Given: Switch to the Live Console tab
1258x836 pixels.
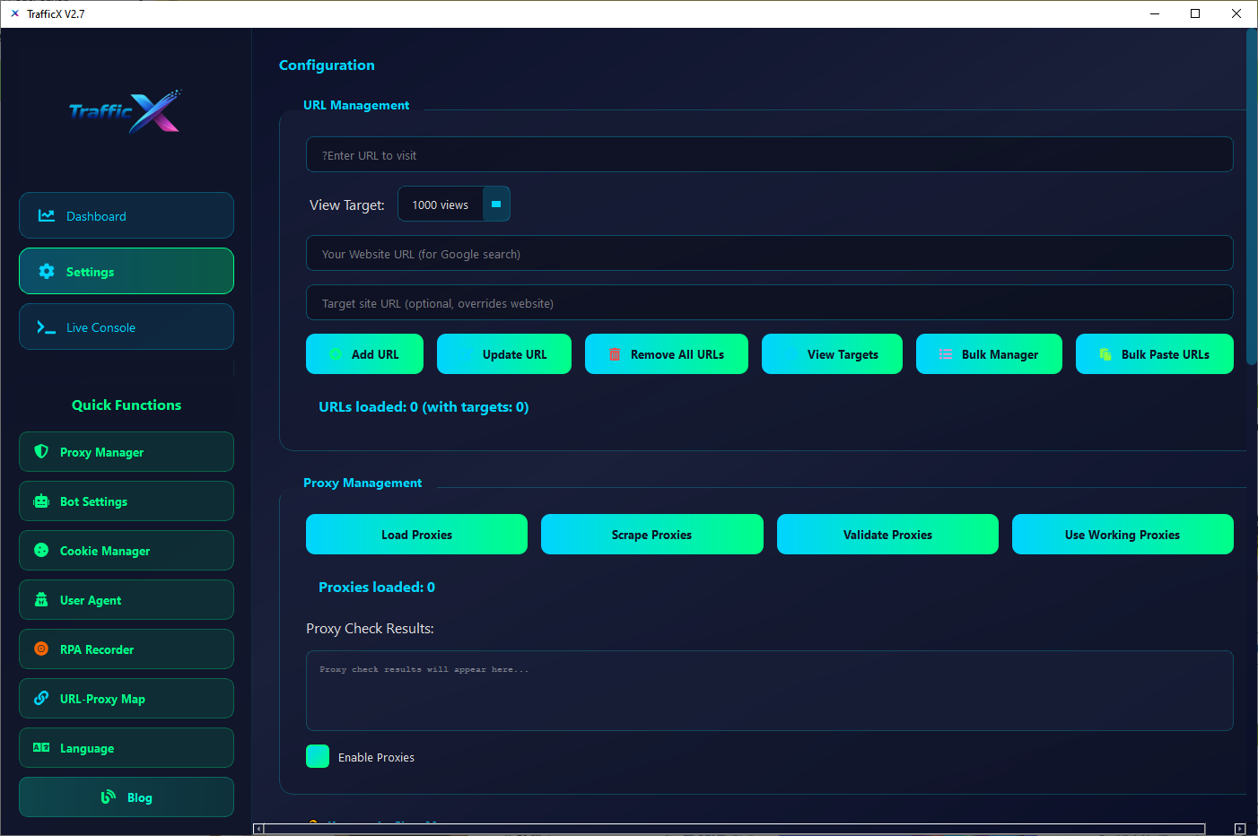Looking at the screenshot, I should (127, 327).
